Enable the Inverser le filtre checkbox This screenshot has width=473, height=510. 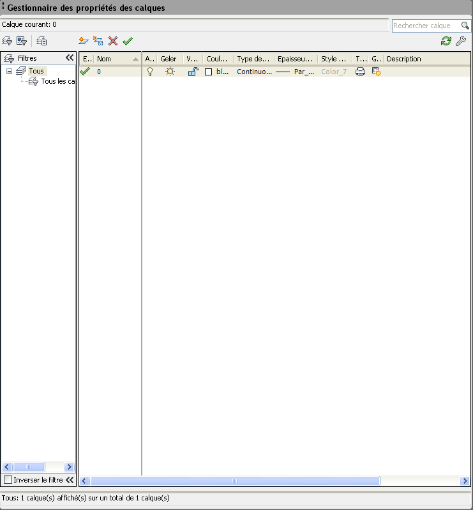coord(8,479)
